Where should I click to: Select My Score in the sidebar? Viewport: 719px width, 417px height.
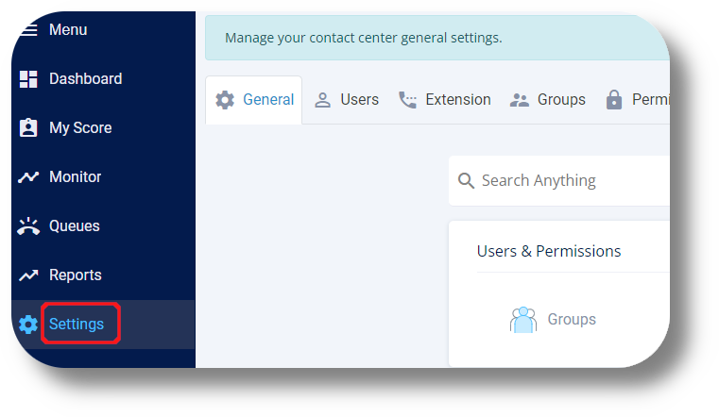click(x=80, y=128)
